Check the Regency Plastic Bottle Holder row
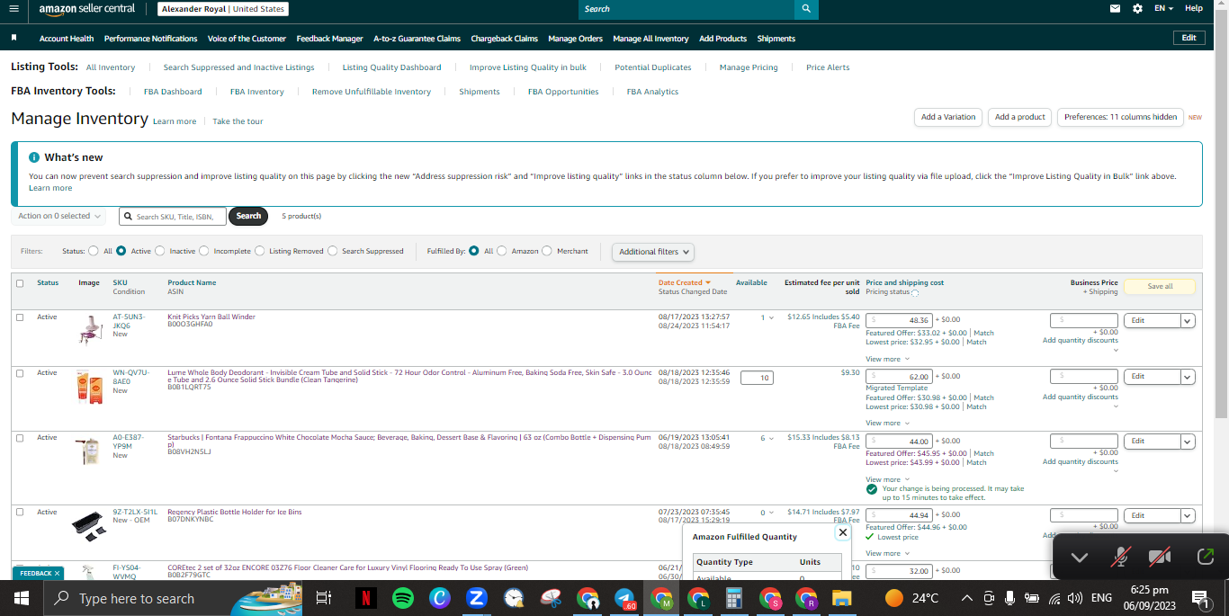1229x616 pixels. [x=20, y=513]
